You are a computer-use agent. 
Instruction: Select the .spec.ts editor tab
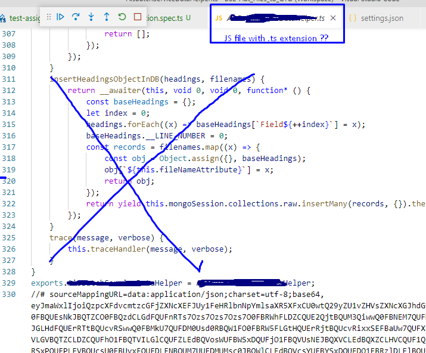click(x=169, y=18)
